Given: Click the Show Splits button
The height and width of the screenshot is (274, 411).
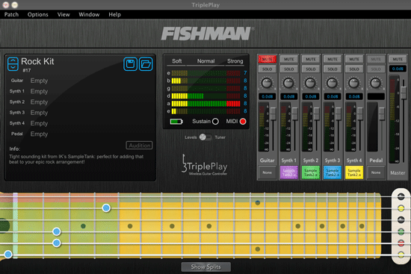Looking at the screenshot, I should coord(206,267).
